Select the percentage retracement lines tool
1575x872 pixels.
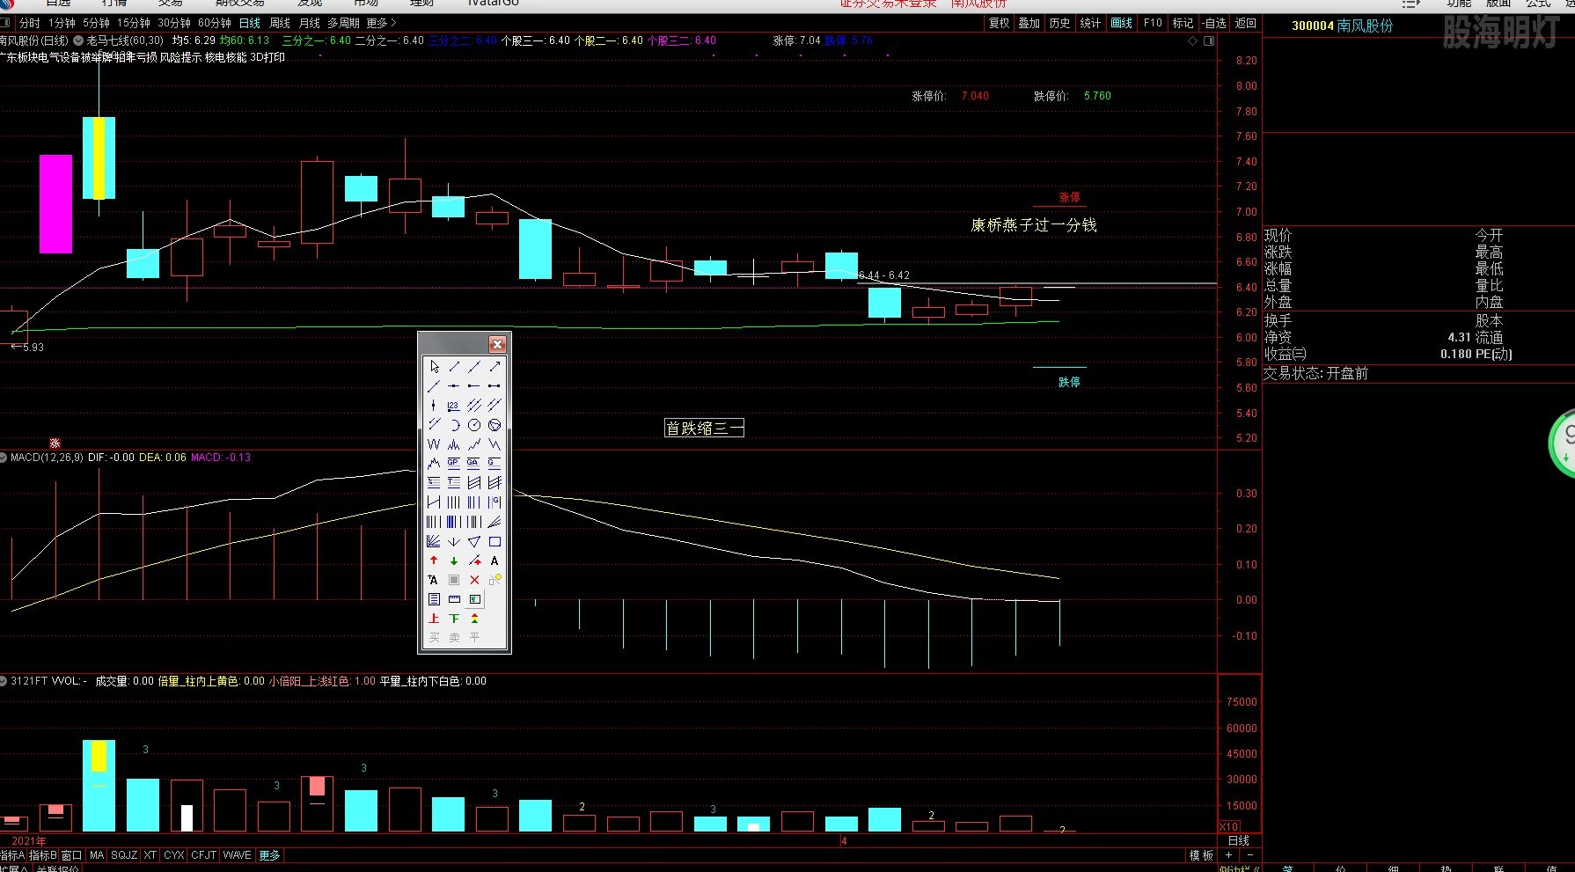[x=434, y=482]
